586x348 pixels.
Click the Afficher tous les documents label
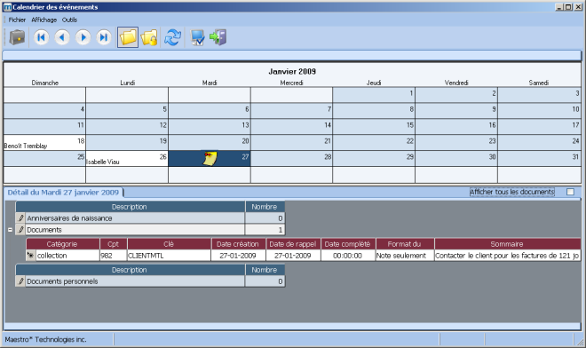(512, 192)
